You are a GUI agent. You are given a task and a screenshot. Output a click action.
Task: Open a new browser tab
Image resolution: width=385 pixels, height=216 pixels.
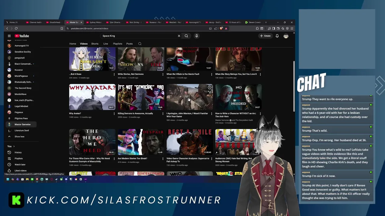266,22
